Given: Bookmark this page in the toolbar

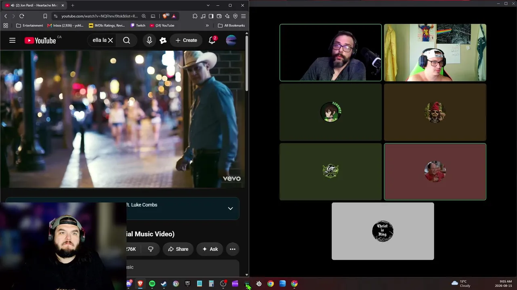Looking at the screenshot, I should (x=45, y=16).
